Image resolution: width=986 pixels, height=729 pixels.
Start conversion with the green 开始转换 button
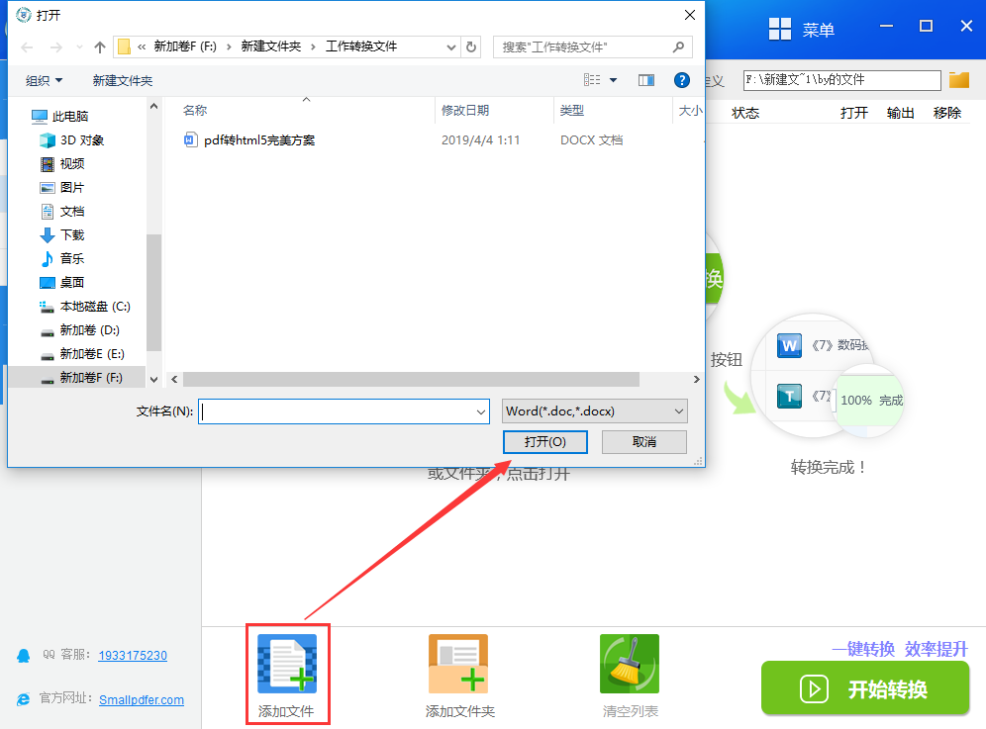tap(865, 688)
